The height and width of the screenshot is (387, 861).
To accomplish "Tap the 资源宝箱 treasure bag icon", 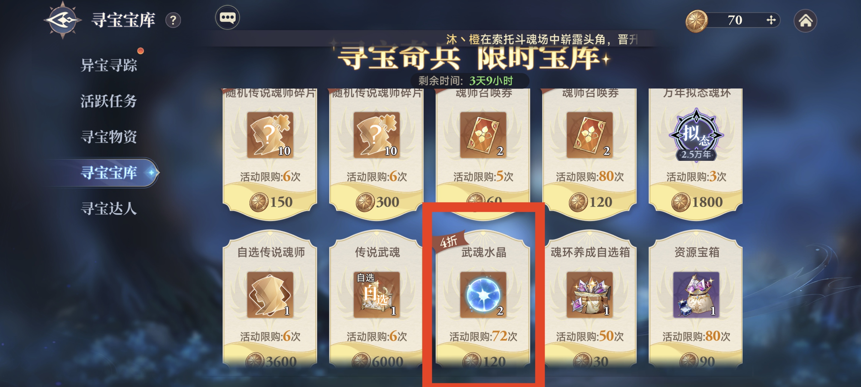I will pos(696,294).
